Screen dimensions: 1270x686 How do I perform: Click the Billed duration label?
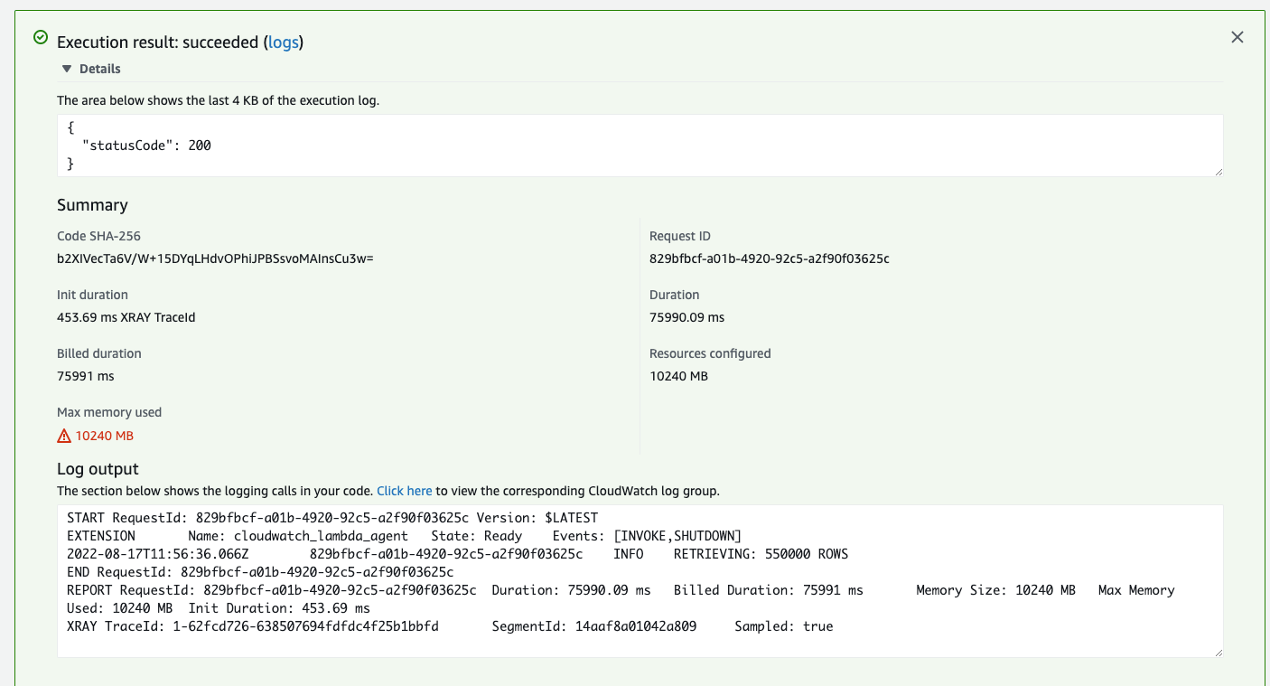tap(99, 353)
